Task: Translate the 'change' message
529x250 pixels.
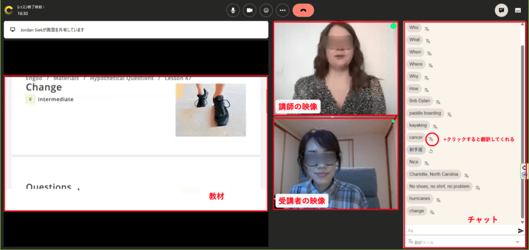Action: [432, 212]
